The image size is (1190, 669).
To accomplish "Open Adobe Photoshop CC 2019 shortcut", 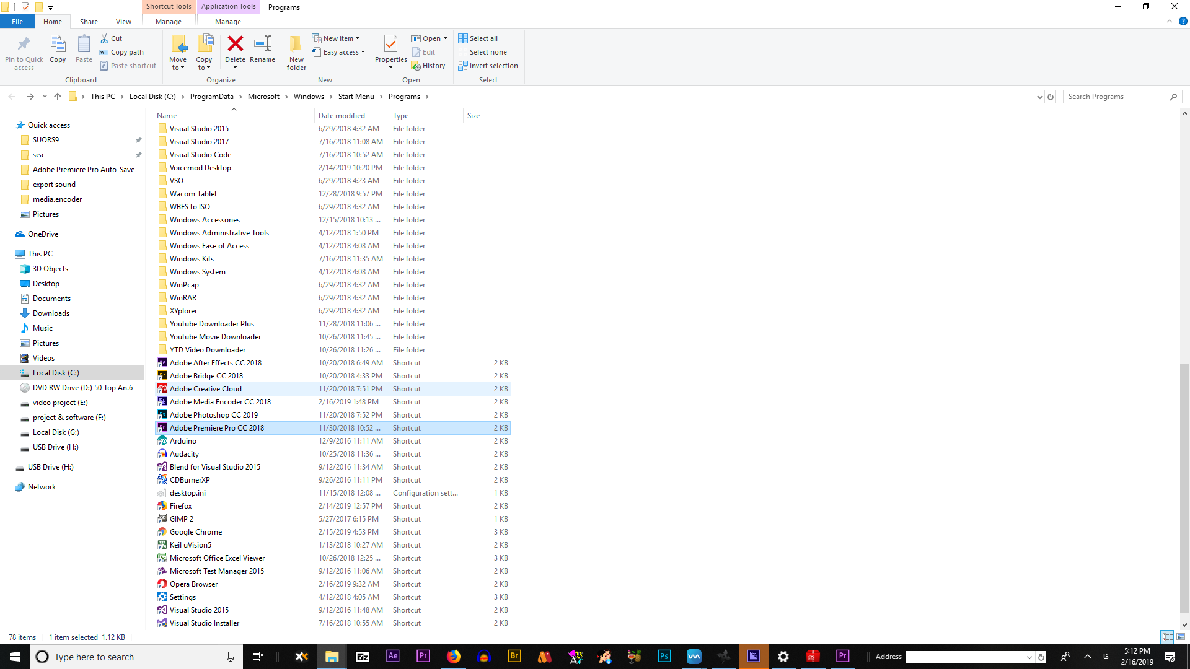I will pos(213,415).
